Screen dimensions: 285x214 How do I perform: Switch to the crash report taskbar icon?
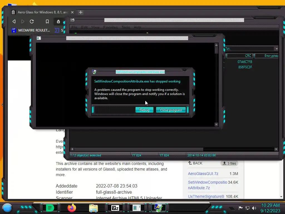pos(158,208)
